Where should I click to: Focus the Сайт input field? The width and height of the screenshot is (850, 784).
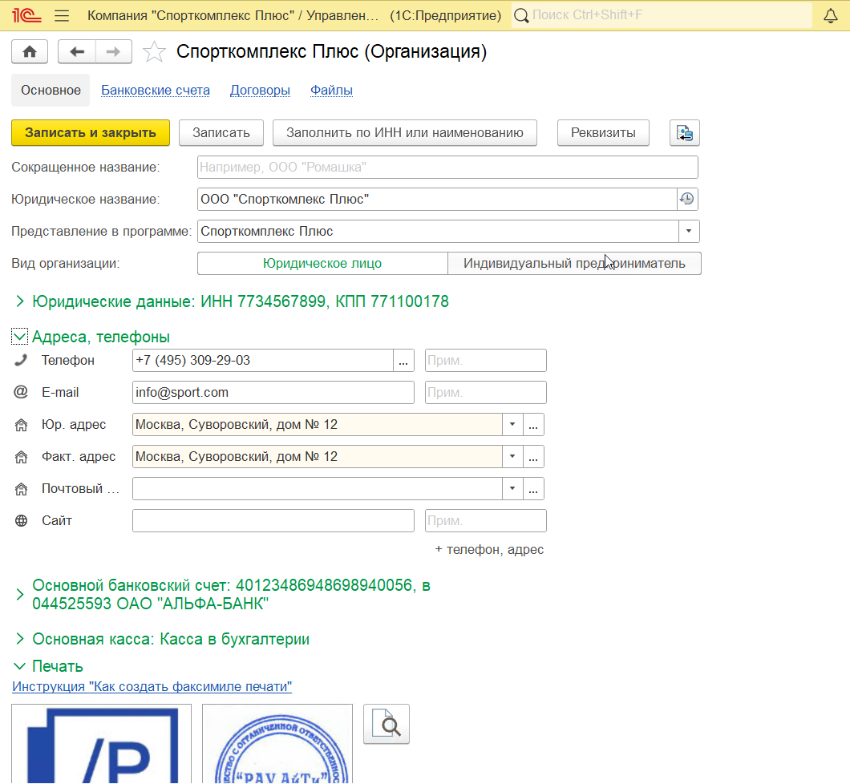click(273, 521)
